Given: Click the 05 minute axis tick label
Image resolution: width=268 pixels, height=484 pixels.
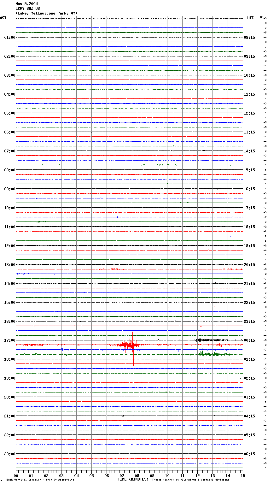Looking at the screenshot, I should [x=91, y=475].
